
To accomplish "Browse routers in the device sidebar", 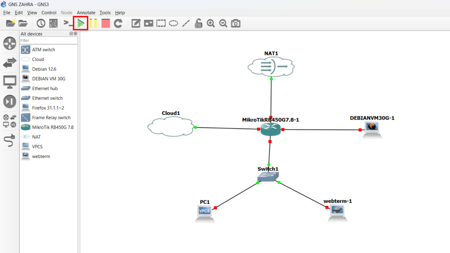I will (10, 43).
